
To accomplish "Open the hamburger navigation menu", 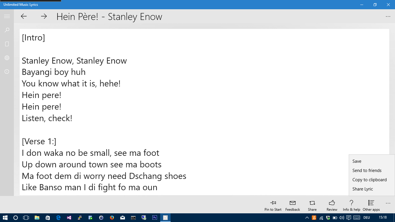I will click(x=7, y=16).
